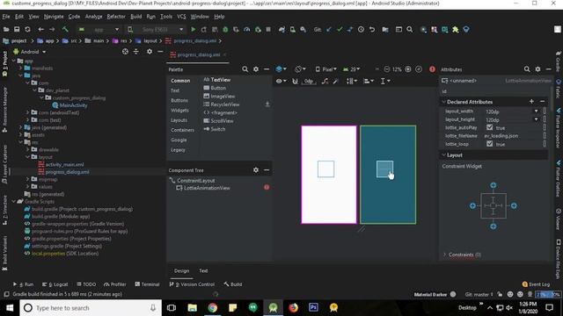Open Palette settings gear
This screenshot has width=563, height=316.
[x=256, y=69]
